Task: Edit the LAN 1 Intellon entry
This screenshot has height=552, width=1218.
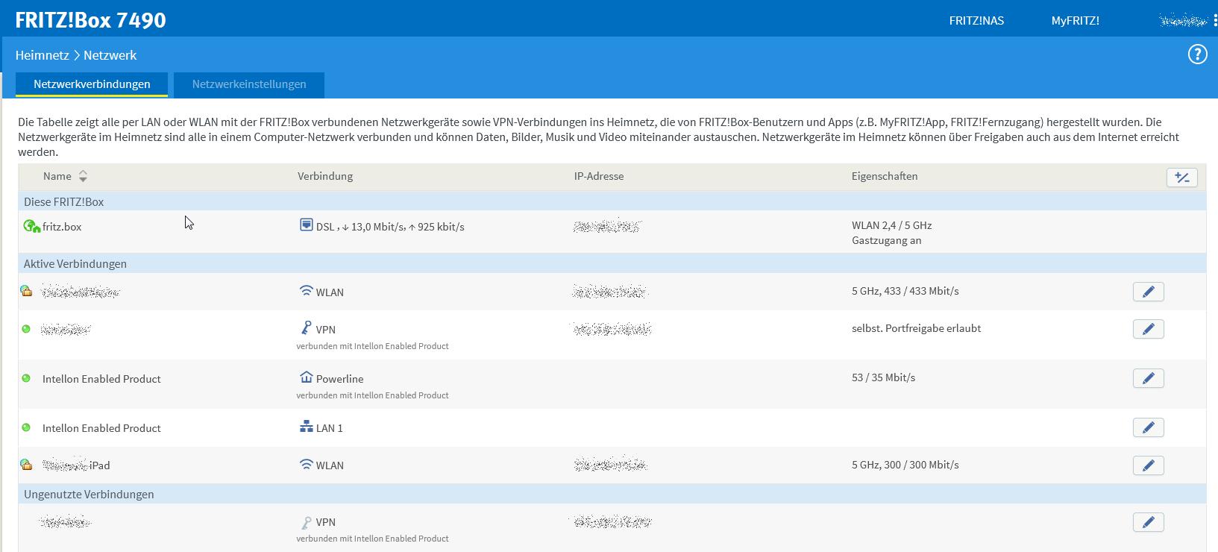Action: point(1148,427)
